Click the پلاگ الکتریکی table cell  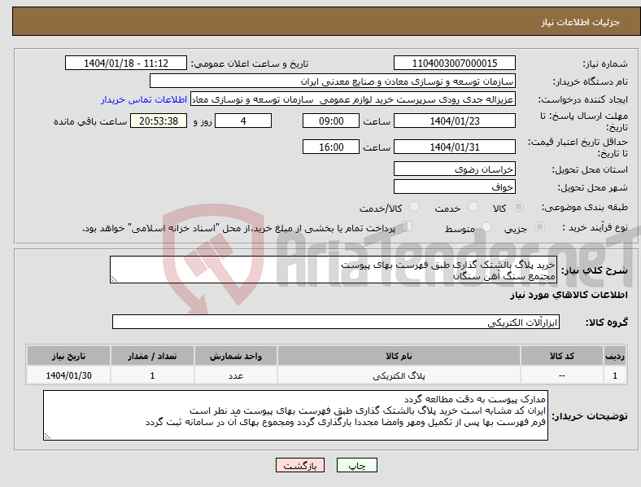tap(399, 375)
